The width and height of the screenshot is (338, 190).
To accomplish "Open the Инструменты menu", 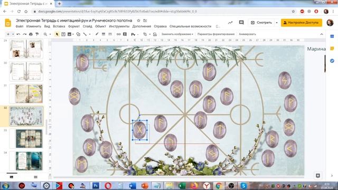I will (119, 26).
